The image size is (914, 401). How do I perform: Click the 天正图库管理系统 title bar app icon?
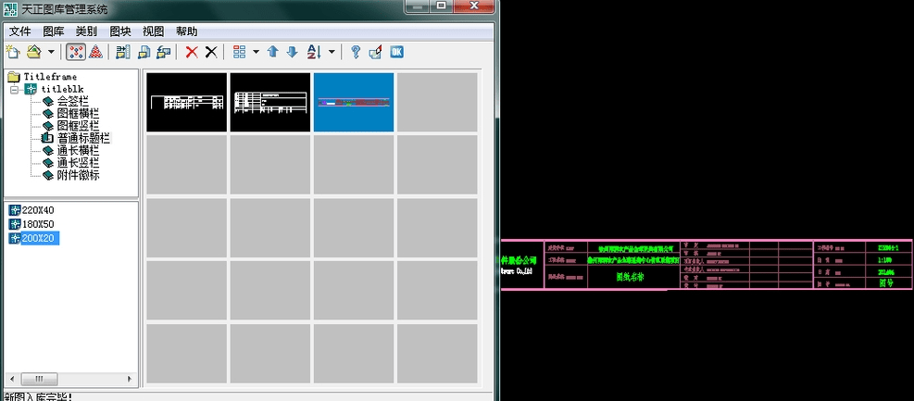coord(10,9)
